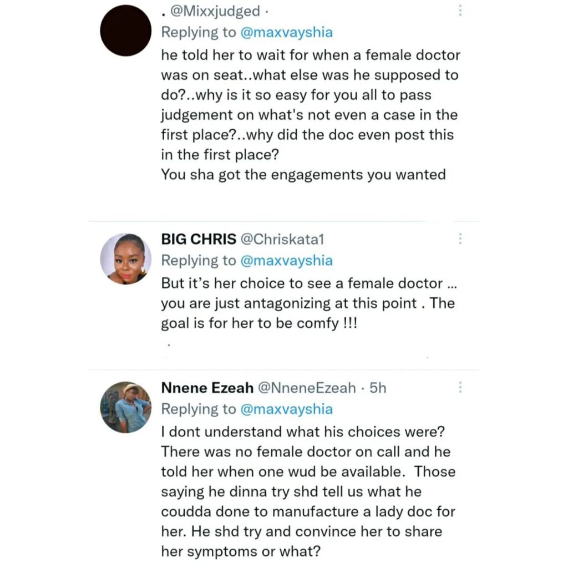The height and width of the screenshot is (568, 568).
Task: Click the @Chriskata1 handle
Action: (281, 239)
